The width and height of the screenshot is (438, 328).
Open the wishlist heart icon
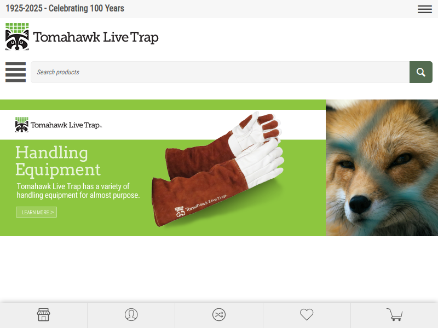click(307, 315)
